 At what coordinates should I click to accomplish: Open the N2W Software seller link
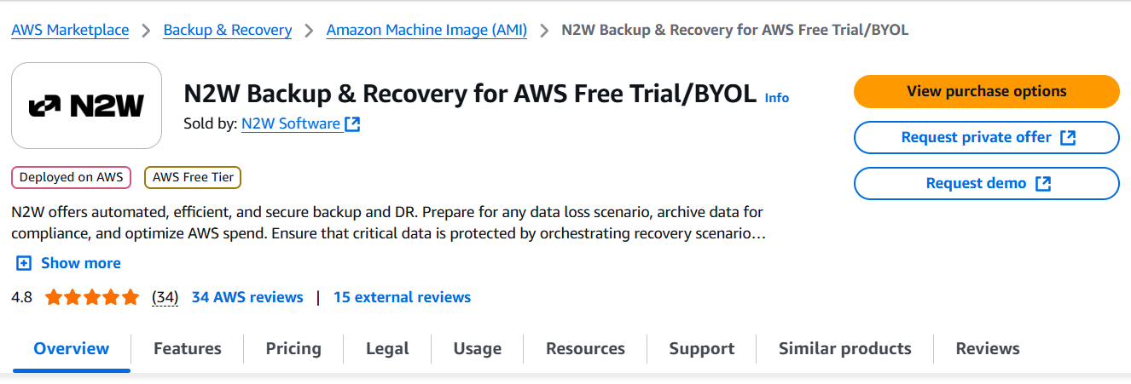click(x=291, y=123)
